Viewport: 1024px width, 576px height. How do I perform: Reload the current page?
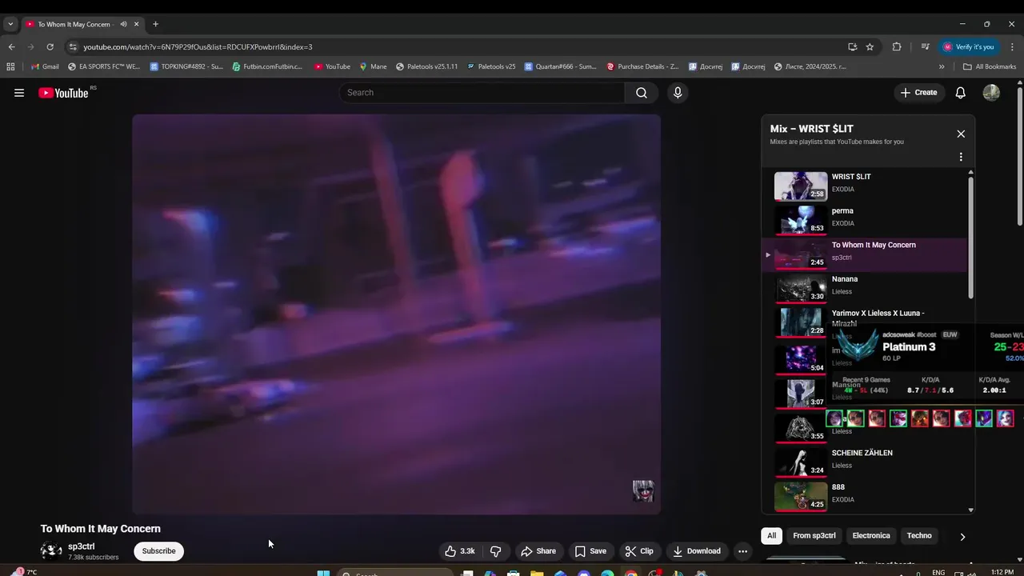click(x=50, y=46)
